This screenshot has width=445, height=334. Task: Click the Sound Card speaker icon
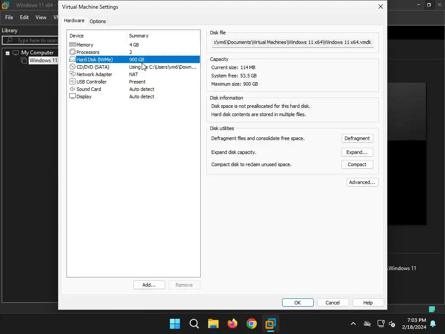[73, 89]
